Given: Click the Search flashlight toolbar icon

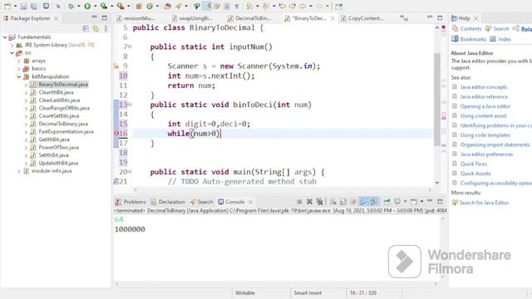Looking at the screenshot, I should click(179, 6).
